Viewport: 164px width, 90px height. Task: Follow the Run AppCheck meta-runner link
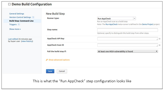[x=111, y=24]
